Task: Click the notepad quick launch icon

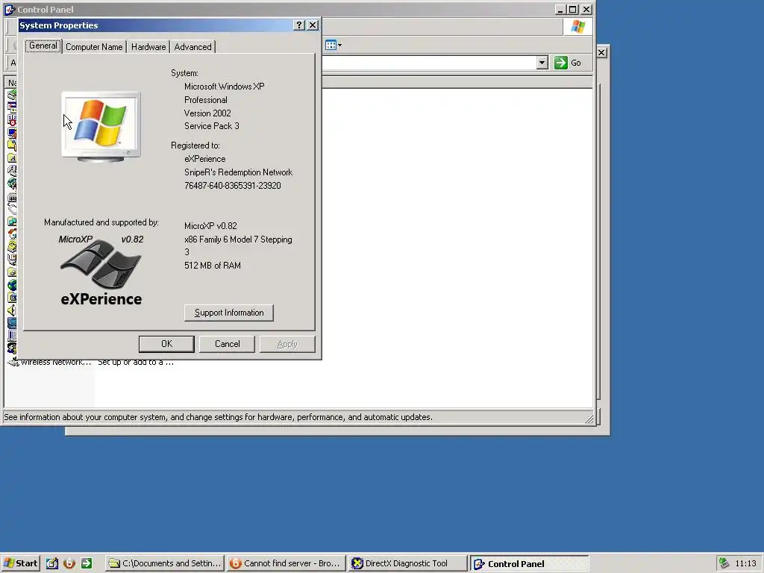Action: click(52, 564)
